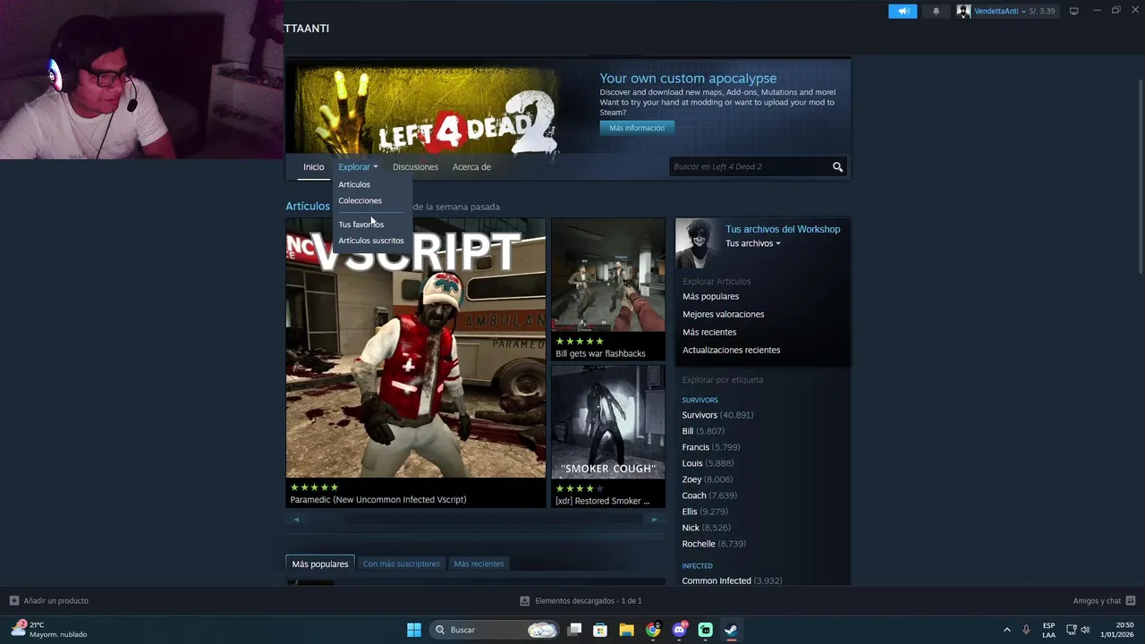1145x644 pixels.
Task: Open Chrome taskbar icon
Action: [x=653, y=630]
